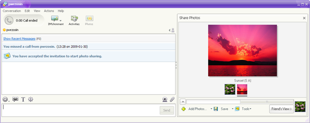Open text formatting T icon
This screenshot has width=310, height=123.
click(x=23, y=100)
